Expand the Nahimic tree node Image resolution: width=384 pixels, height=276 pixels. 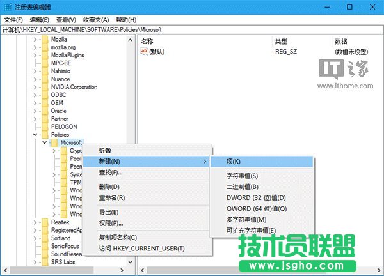pos(35,71)
